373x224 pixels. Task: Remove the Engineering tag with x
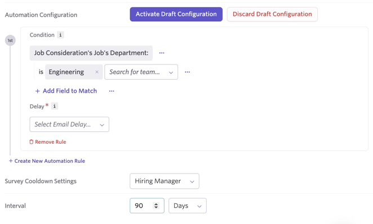click(x=97, y=72)
